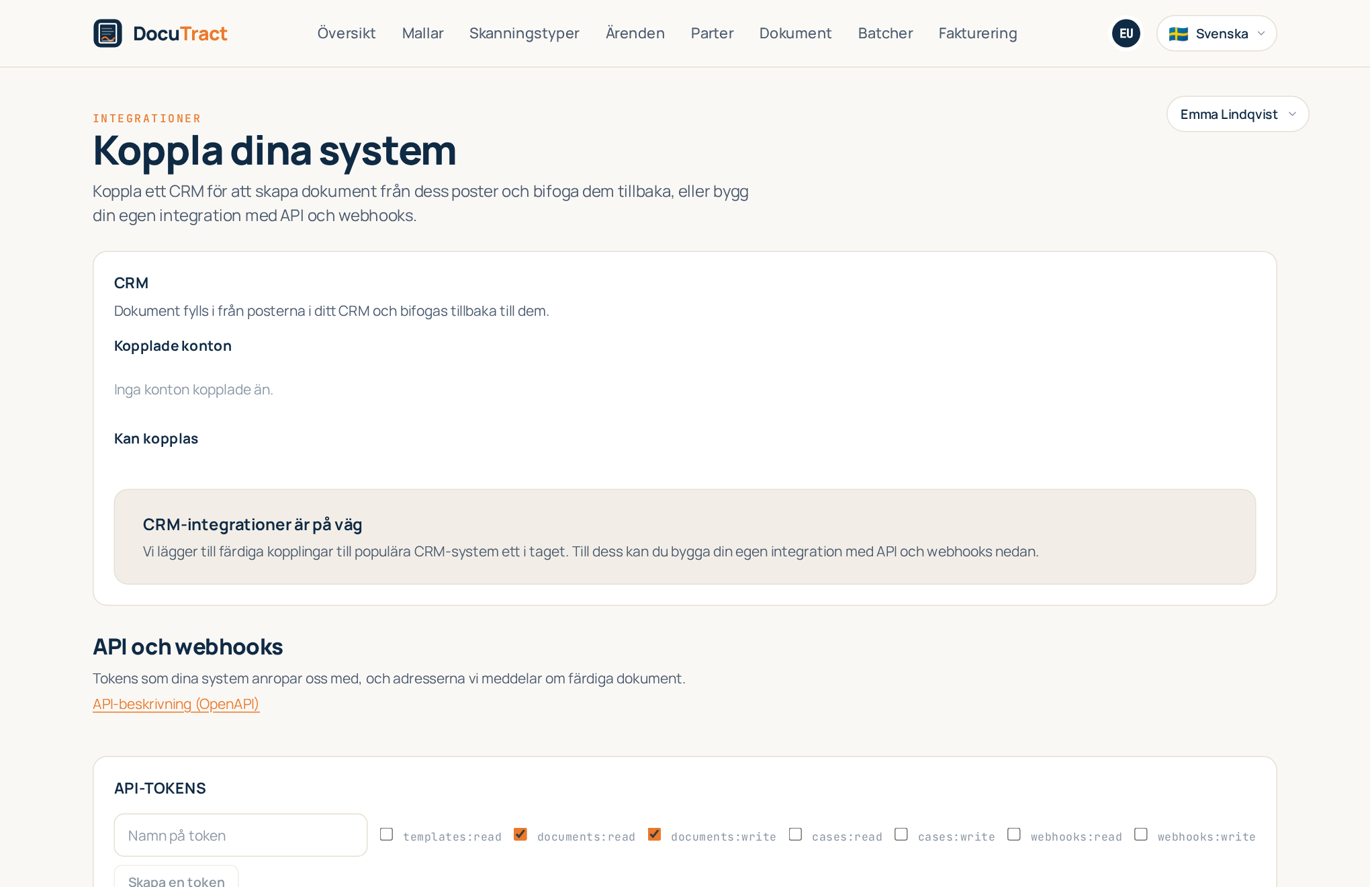The height and width of the screenshot is (887, 1370).
Task: Uncheck the documents:read scope
Action: point(520,834)
